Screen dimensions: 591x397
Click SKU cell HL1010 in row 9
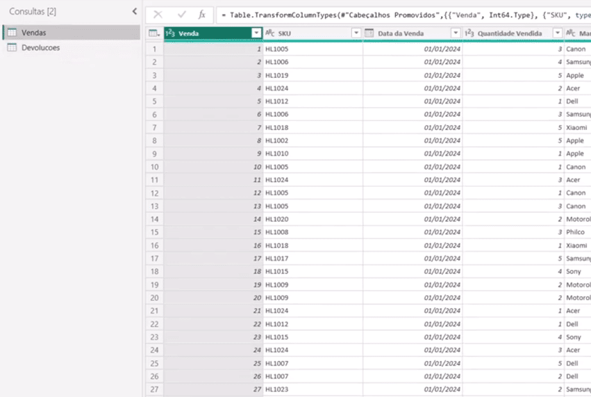(313, 154)
